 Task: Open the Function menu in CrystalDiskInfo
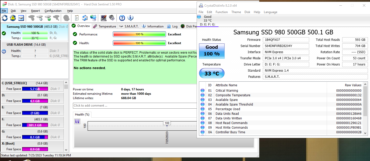coord(222,12)
